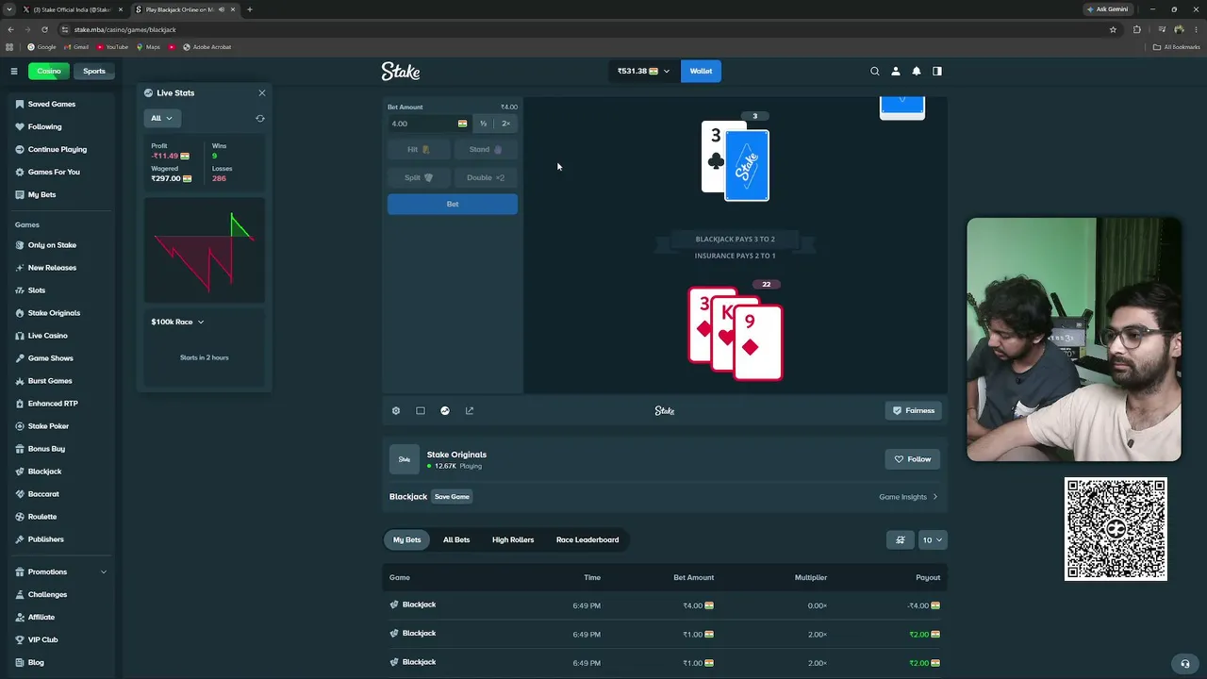This screenshot has height=679, width=1207.
Task: Switch to Stake Official India browser tab
Action: point(74,9)
